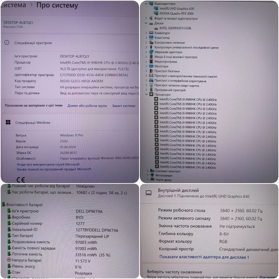Click the i9-9980HK processor value in Про систему

[x=100, y=63]
